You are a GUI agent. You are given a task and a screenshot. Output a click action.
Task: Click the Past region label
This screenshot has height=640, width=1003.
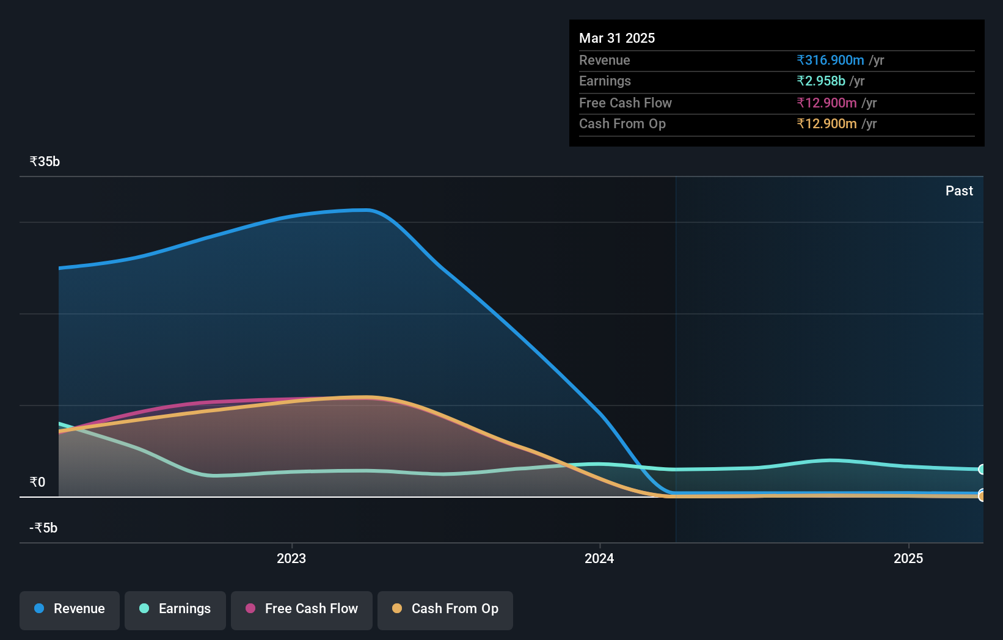pos(959,191)
